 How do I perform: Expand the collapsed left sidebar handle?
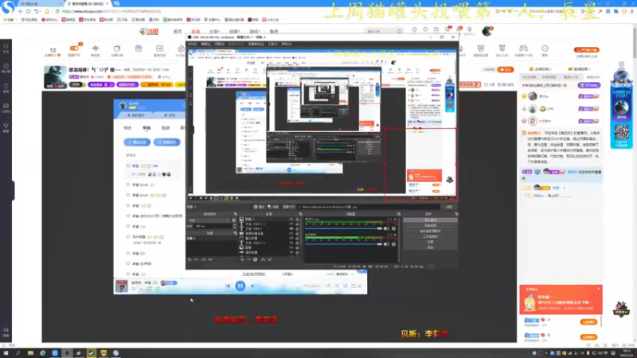(x=13, y=191)
